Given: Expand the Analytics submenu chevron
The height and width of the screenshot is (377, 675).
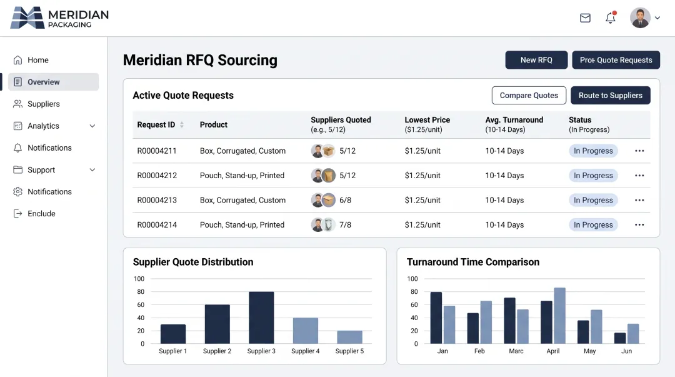Looking at the screenshot, I should coord(92,126).
